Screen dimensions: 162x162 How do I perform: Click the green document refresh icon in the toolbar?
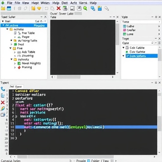[65, 8]
